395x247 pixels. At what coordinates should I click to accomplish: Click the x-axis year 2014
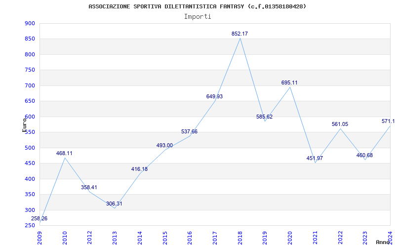click(x=140, y=238)
